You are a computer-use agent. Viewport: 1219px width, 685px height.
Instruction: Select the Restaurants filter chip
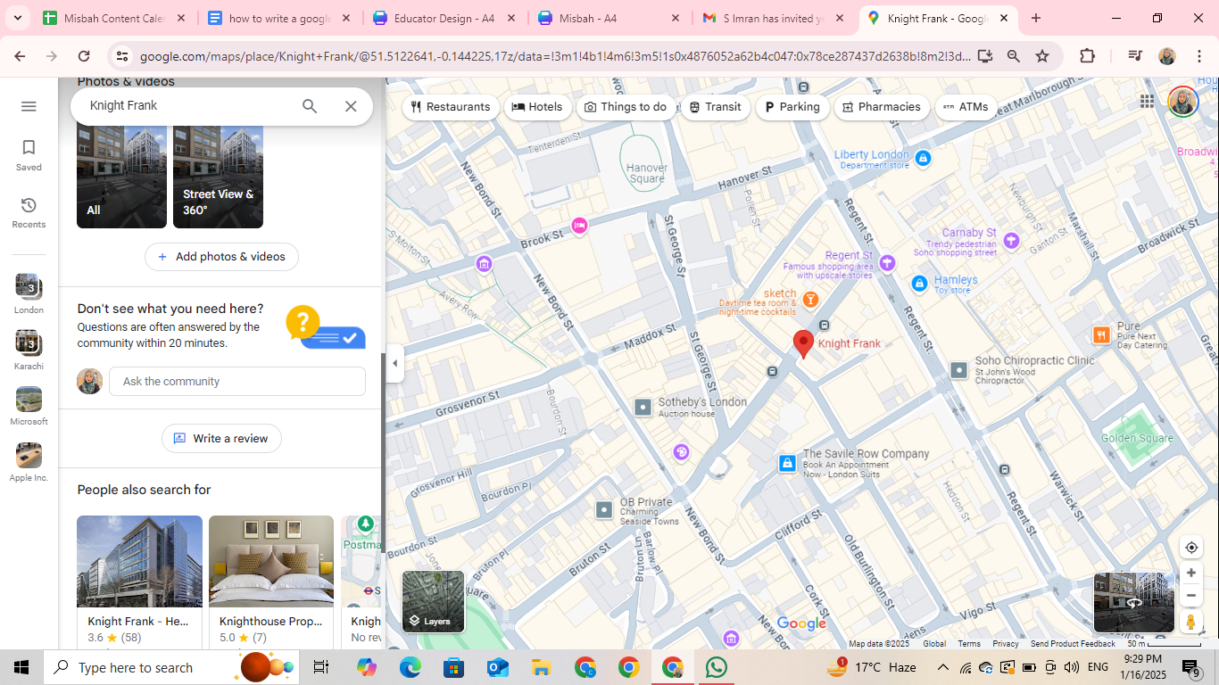(x=451, y=107)
